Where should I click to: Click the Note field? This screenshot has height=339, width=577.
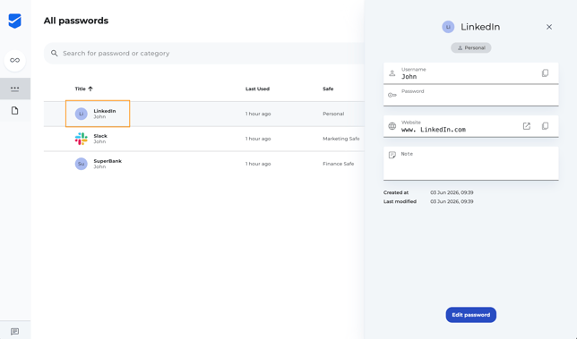tap(471, 164)
